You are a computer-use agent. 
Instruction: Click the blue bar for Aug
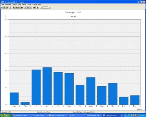[91, 91]
